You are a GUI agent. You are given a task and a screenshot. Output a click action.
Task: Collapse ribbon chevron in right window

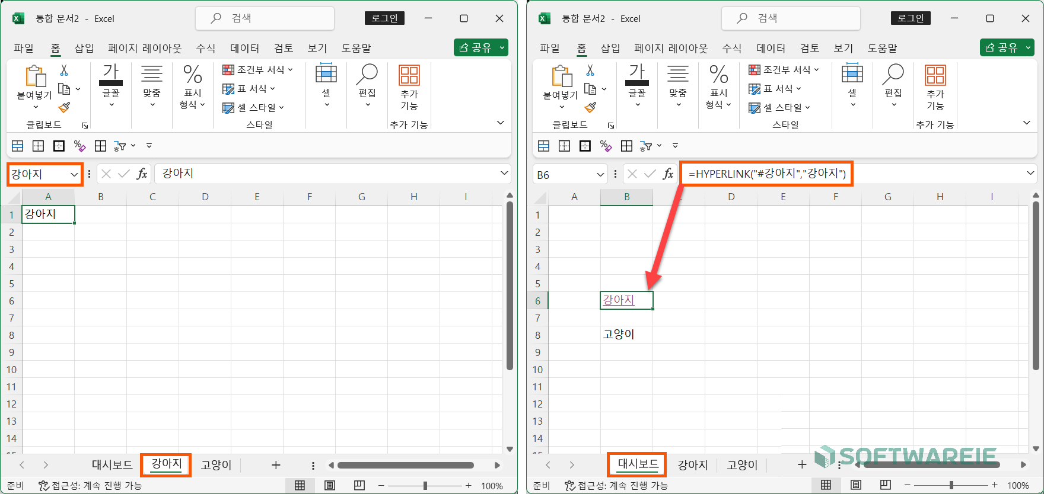tap(1027, 123)
